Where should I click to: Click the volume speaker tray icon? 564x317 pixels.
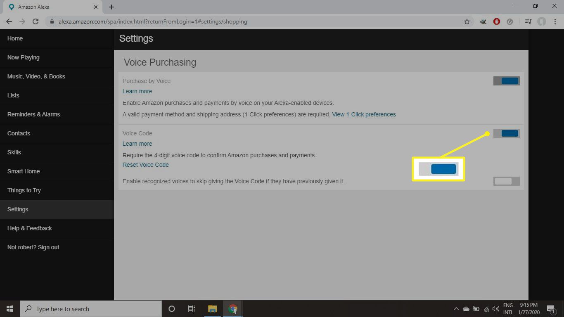tap(496, 309)
